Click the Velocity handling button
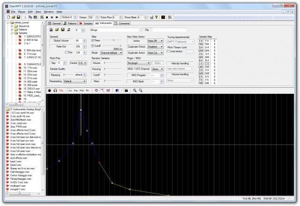 tap(180, 62)
